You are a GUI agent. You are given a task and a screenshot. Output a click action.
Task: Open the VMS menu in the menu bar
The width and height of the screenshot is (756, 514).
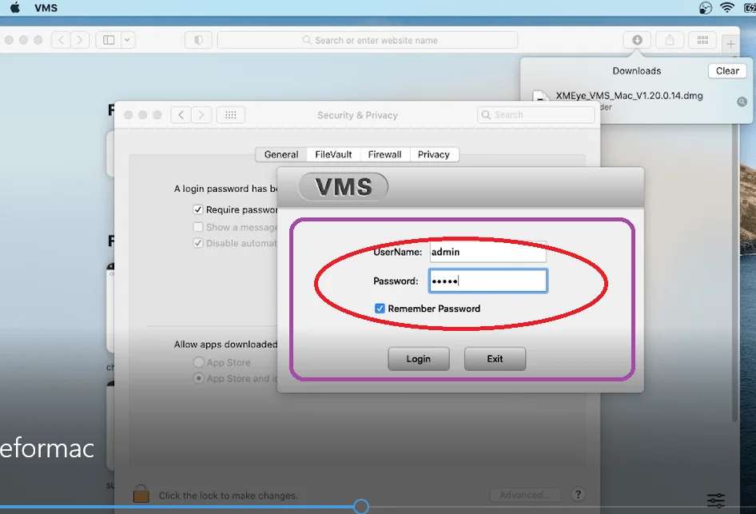point(46,8)
